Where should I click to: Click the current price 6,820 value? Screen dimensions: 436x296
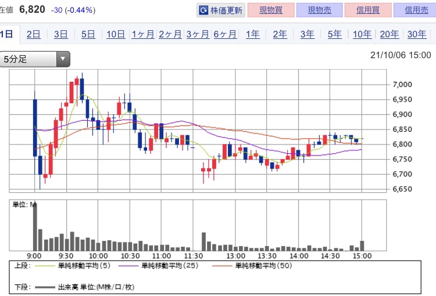tap(32, 9)
